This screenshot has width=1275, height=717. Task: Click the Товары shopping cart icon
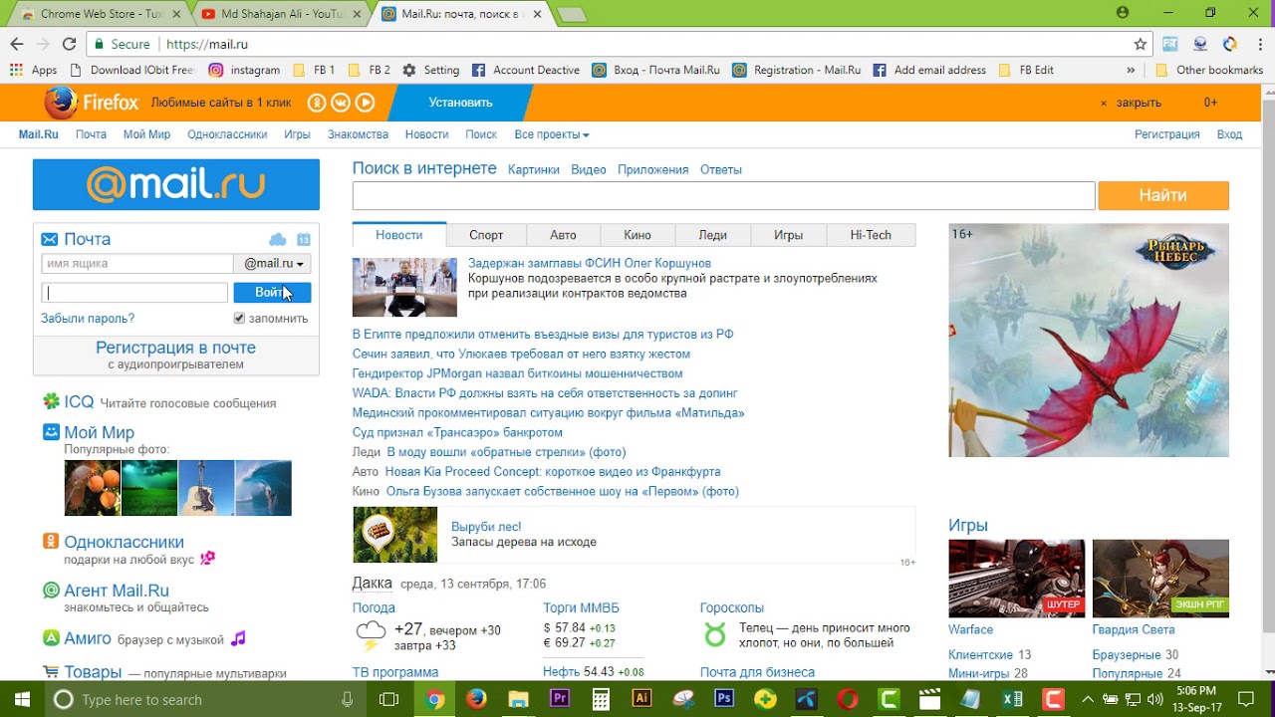pos(51,672)
